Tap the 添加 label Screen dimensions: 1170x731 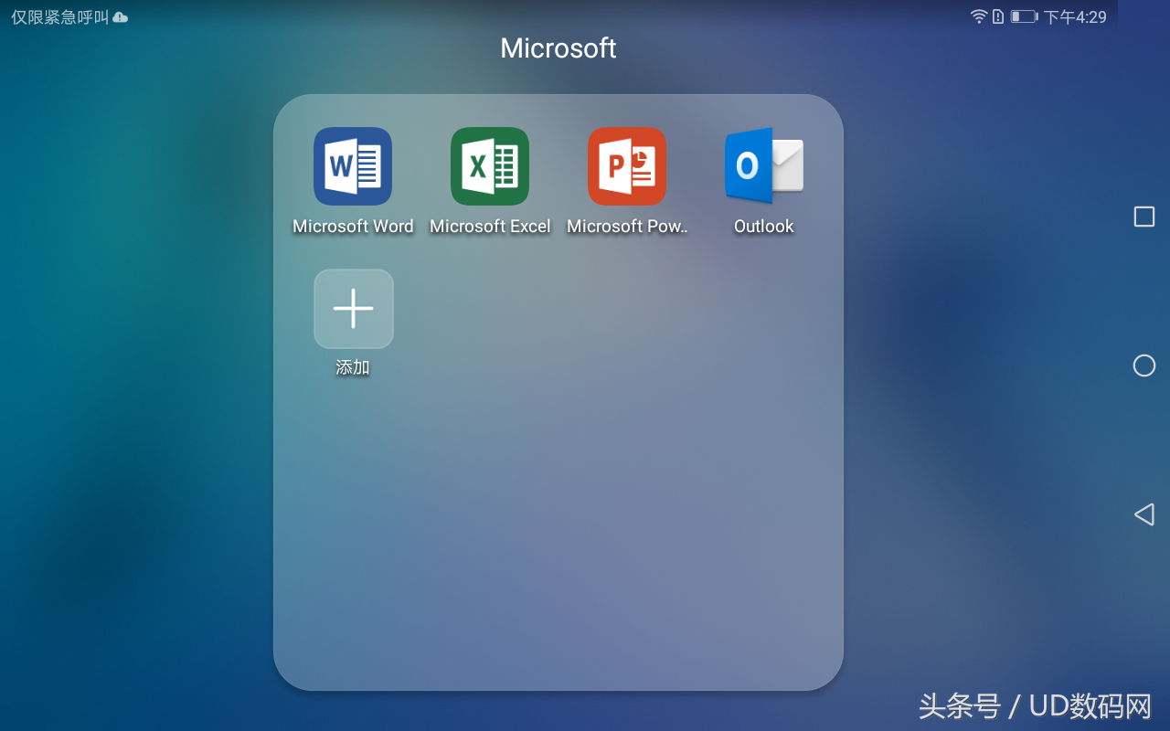353,367
